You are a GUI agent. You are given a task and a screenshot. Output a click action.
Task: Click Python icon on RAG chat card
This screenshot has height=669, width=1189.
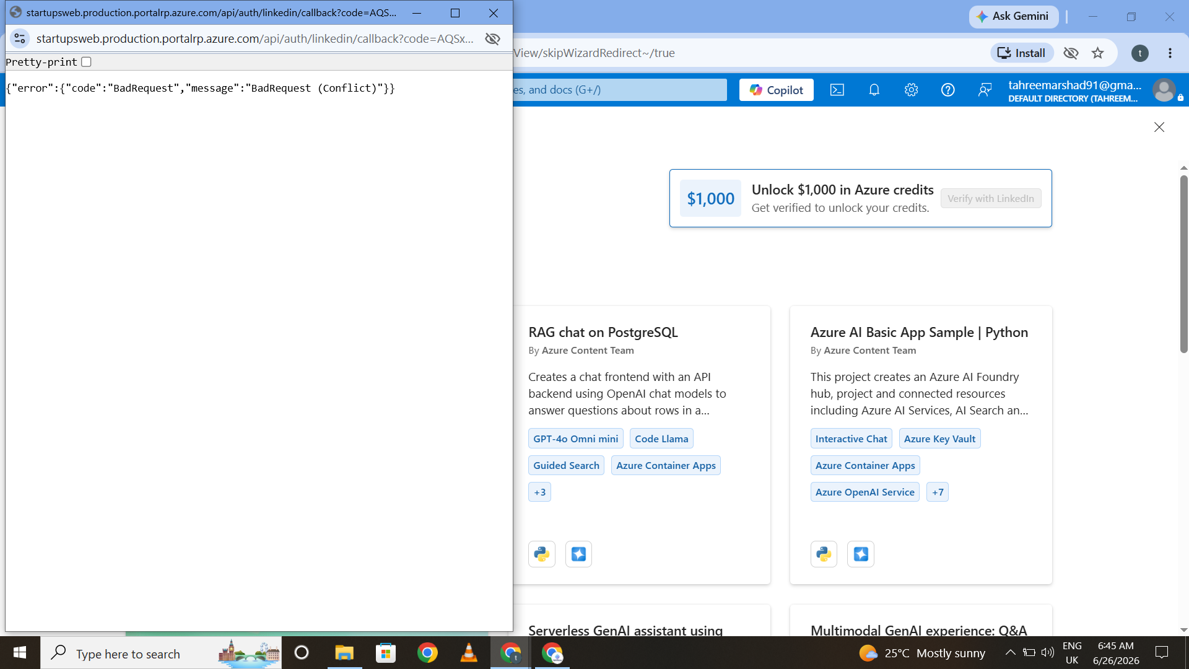(542, 554)
